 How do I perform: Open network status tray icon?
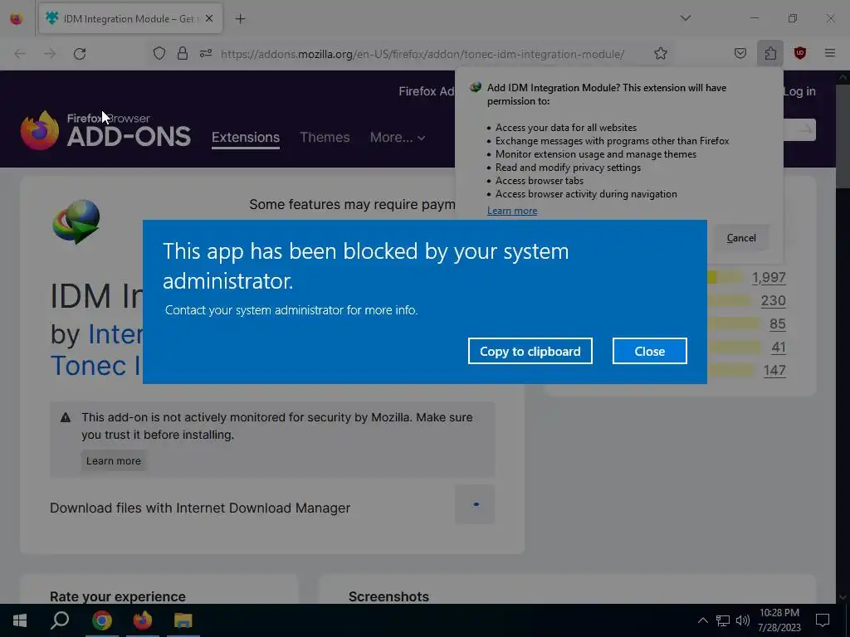click(723, 620)
